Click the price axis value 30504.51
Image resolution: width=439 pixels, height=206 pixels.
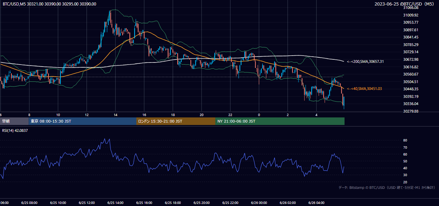pos(410,82)
